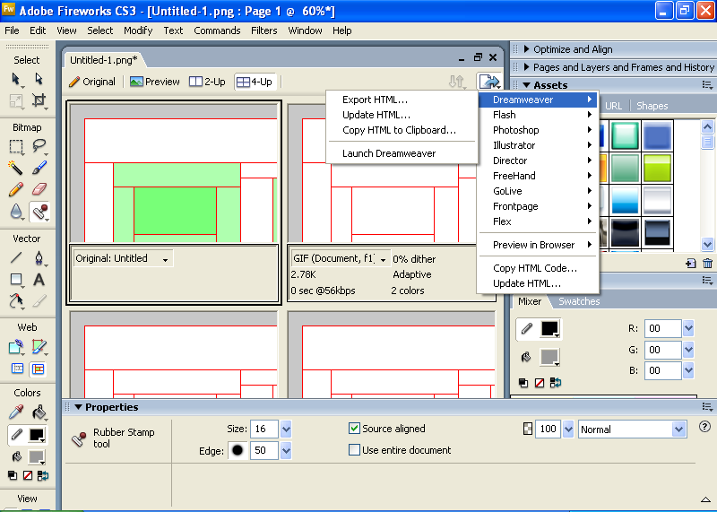
Task: Open Properties panel help icon
Action: coord(704,427)
